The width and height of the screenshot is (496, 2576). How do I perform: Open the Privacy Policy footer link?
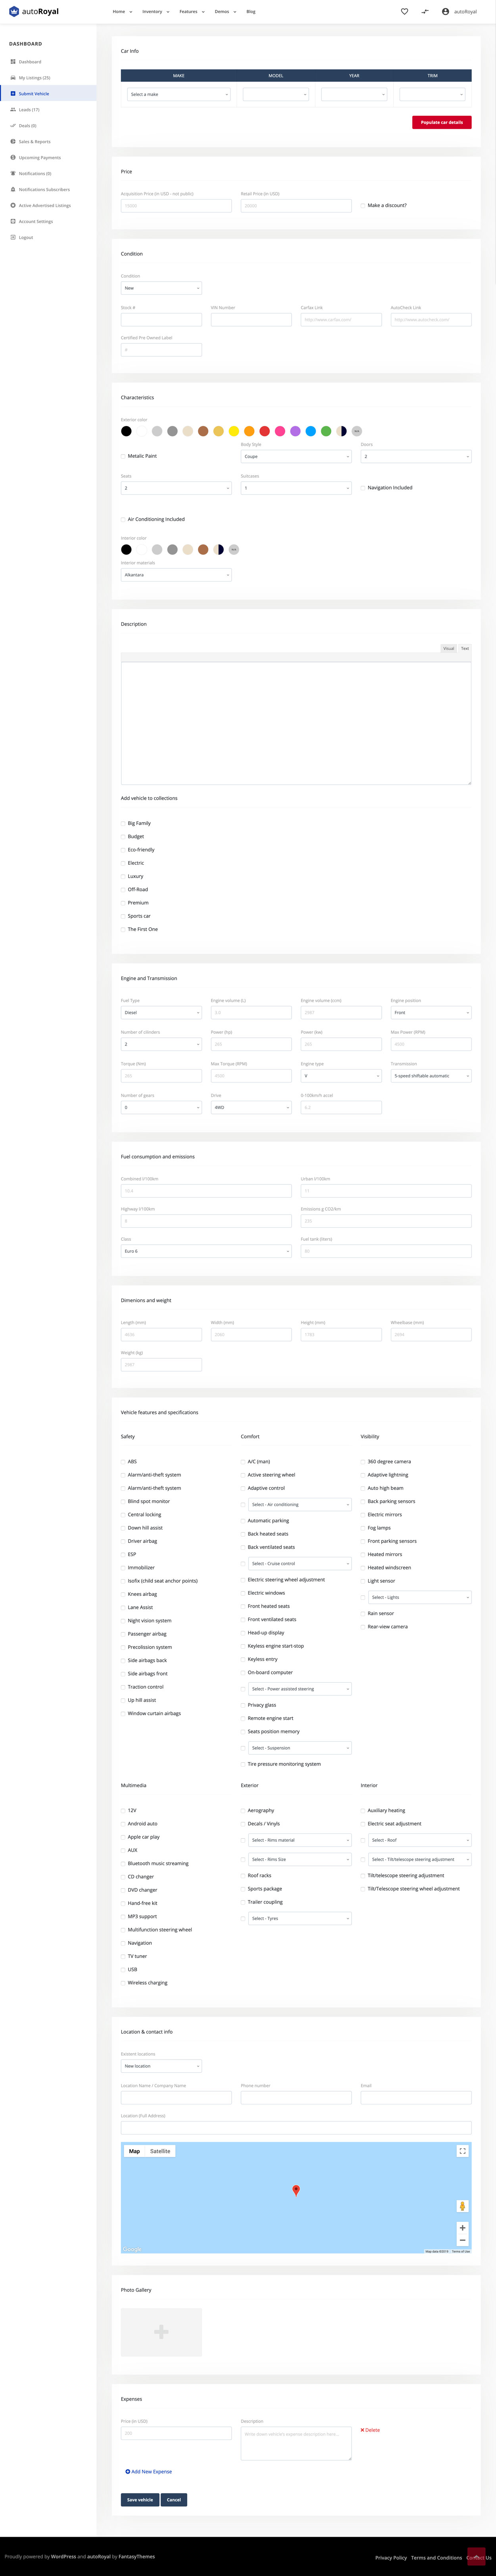[x=391, y=2558]
